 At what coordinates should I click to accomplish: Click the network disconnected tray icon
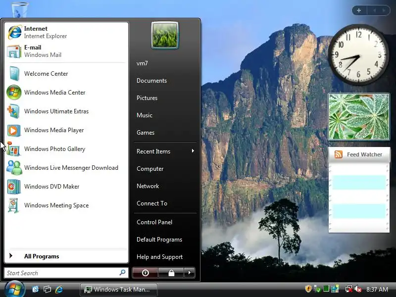(x=349, y=289)
